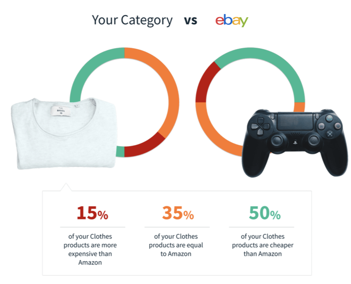Click the red 15% statistic
The image size is (351, 284).
tap(92, 213)
